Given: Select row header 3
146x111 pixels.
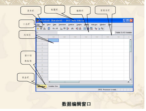Looking at the screenshot, I should (x=42, y=47).
